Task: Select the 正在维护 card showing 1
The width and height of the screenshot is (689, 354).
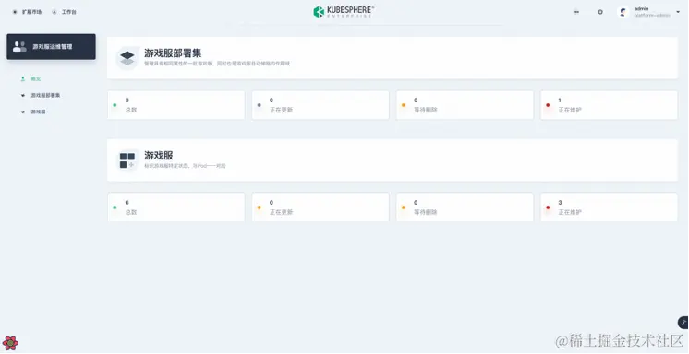Action: (x=609, y=105)
